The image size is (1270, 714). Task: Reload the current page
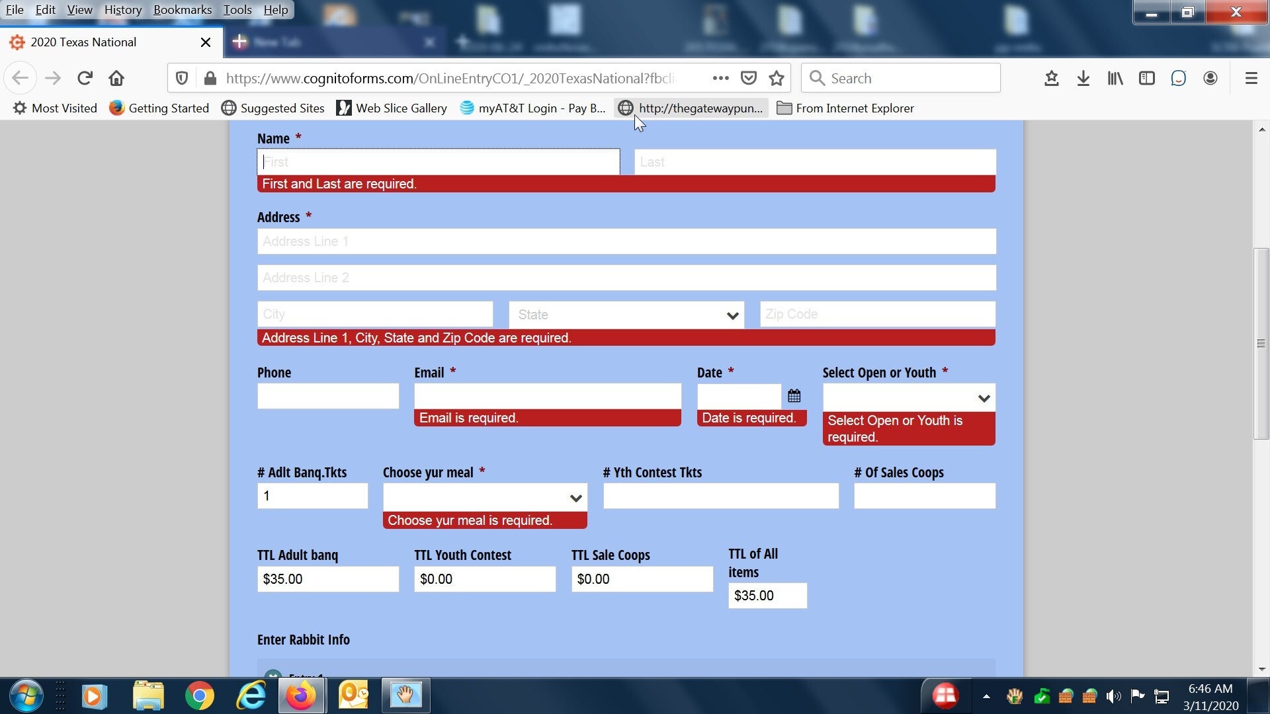85,79
